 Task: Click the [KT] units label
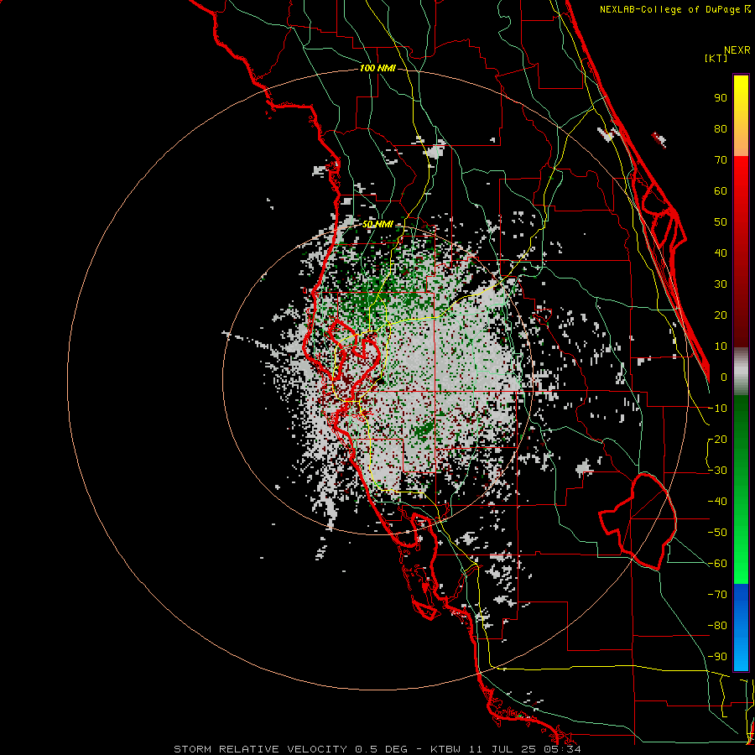tap(716, 58)
